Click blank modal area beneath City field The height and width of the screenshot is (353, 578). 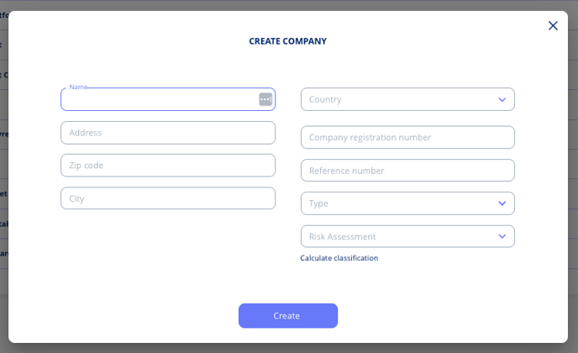pyautogui.click(x=168, y=250)
